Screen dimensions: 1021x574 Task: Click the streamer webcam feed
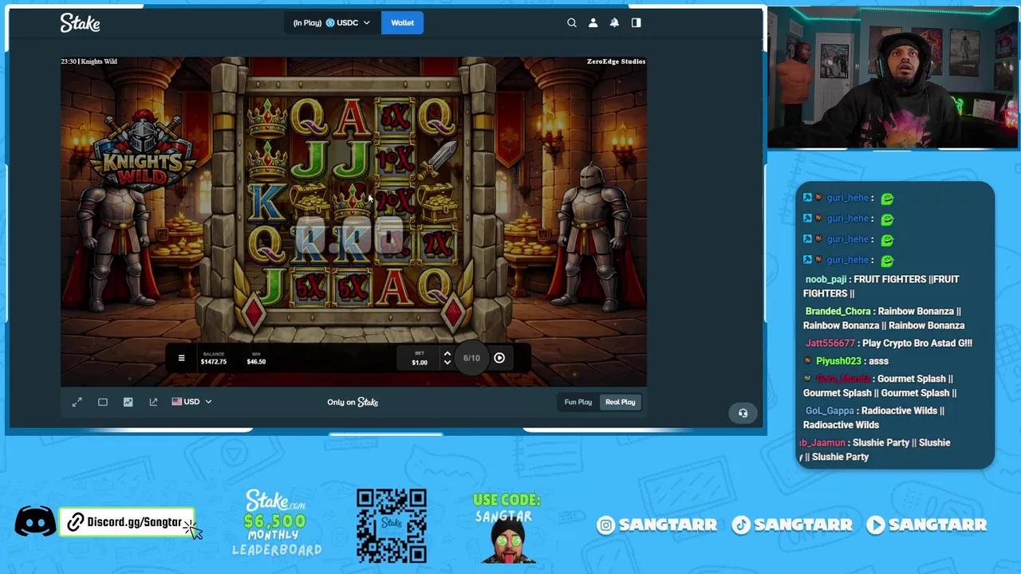tap(893, 78)
